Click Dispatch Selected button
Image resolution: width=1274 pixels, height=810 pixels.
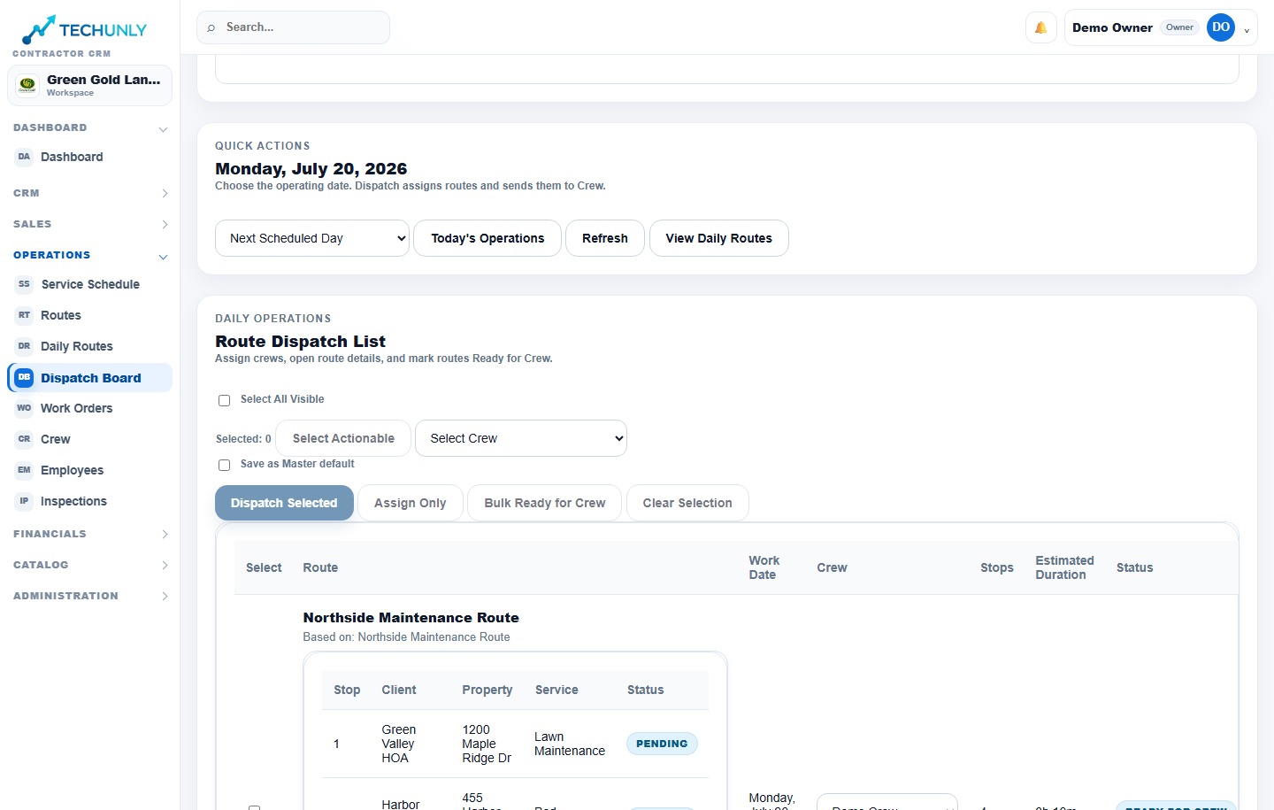pos(284,503)
